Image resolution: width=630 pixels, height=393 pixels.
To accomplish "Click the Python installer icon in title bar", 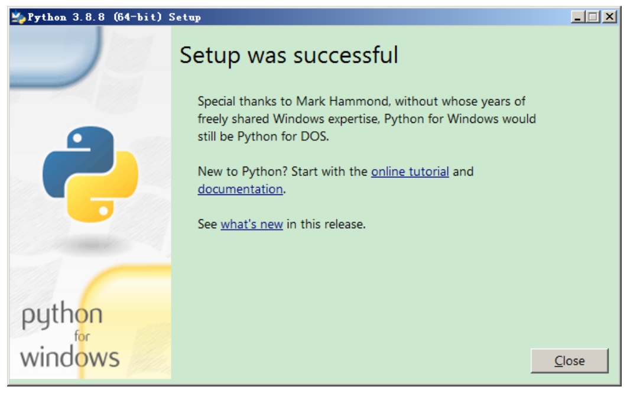I will tap(18, 17).
